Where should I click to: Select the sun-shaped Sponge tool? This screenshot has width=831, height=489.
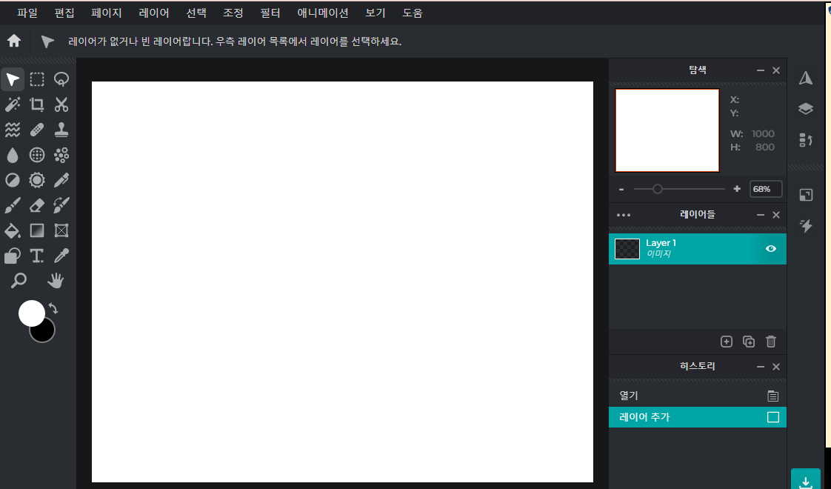point(37,180)
